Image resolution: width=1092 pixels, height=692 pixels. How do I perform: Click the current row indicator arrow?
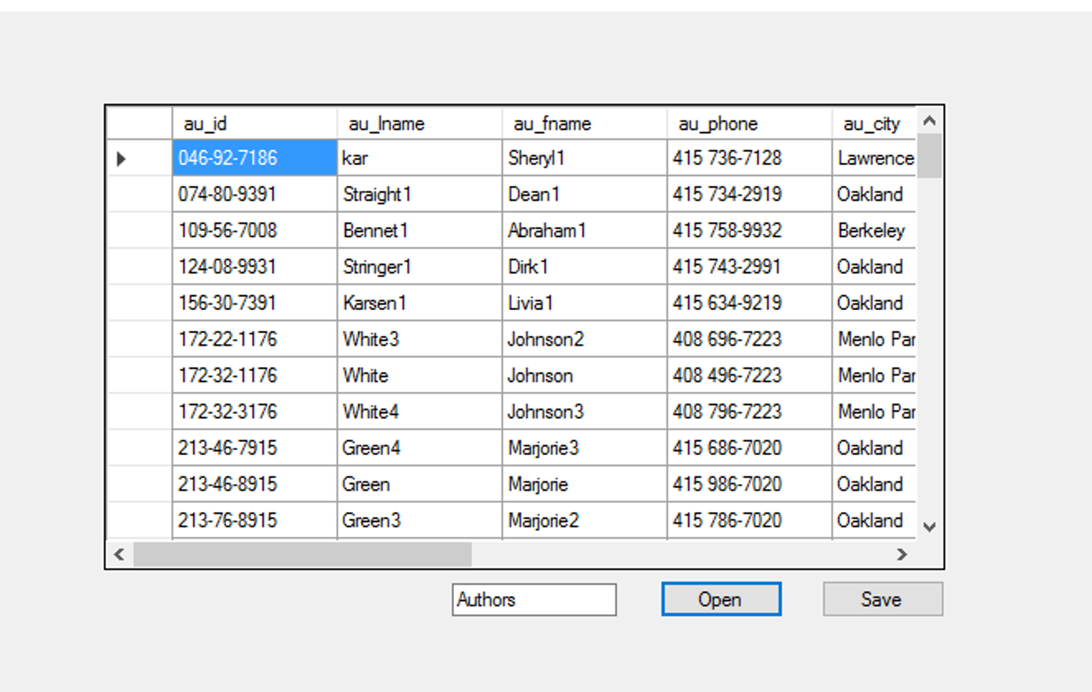point(121,158)
